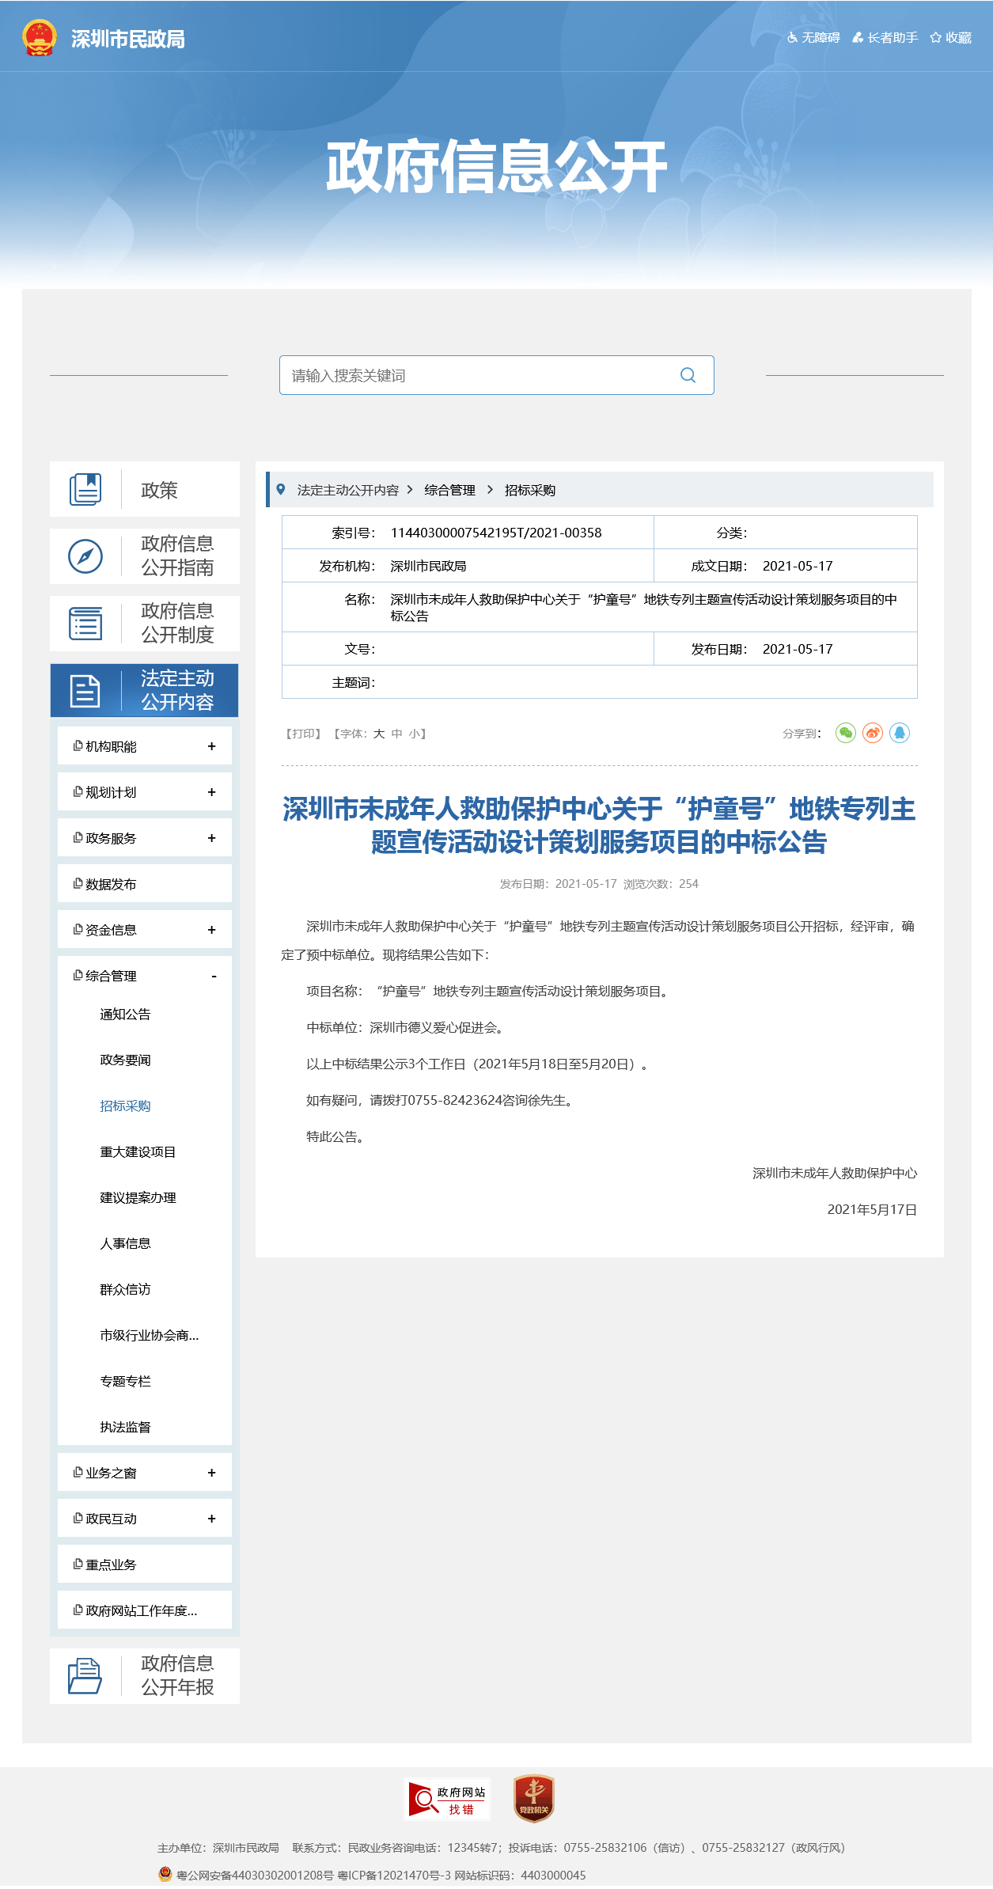Collapse the 综合管理 section
The height and width of the screenshot is (1889, 993).
point(214,976)
